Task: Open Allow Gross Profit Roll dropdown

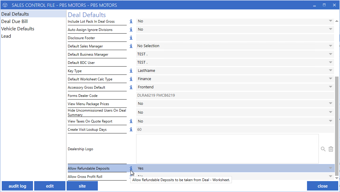Action: (331, 176)
